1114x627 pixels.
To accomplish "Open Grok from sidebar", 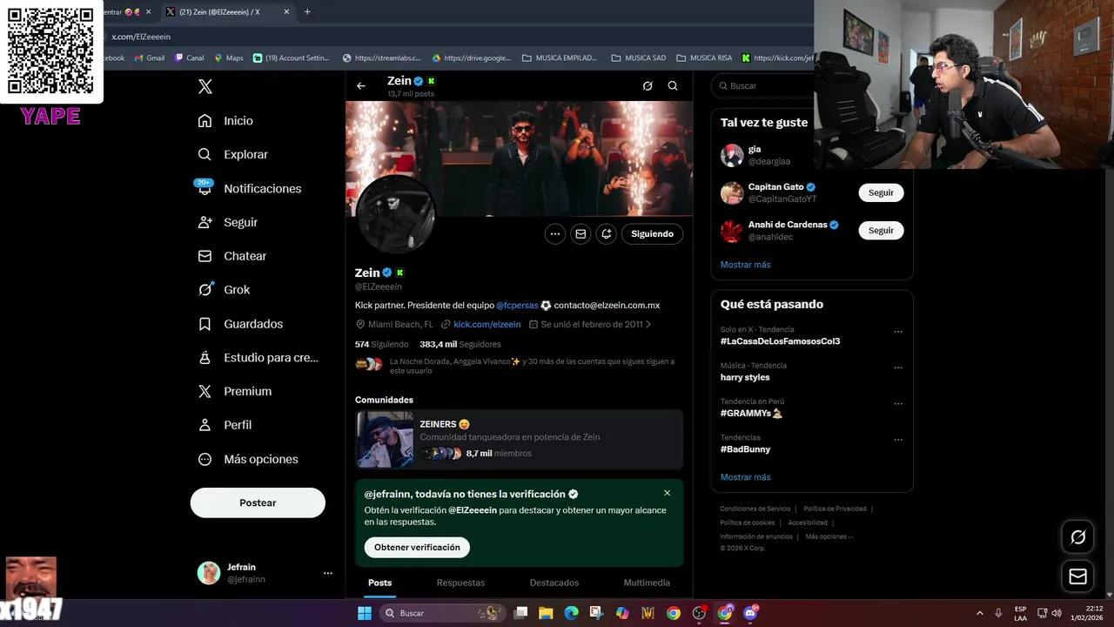I will [x=224, y=290].
